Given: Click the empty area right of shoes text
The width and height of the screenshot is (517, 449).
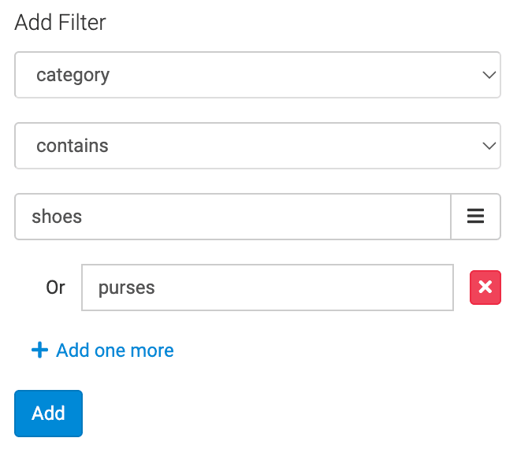Looking at the screenshot, I should pos(276,217).
